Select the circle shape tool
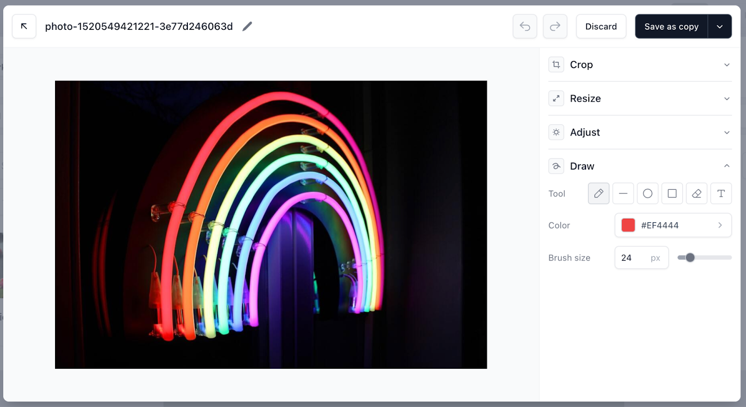 pos(648,193)
